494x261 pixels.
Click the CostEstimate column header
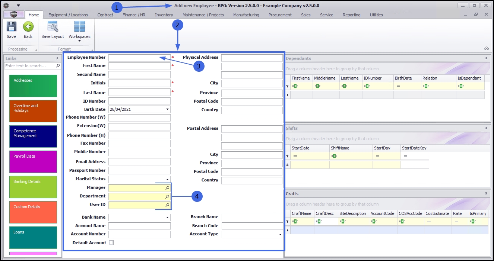tap(438, 214)
